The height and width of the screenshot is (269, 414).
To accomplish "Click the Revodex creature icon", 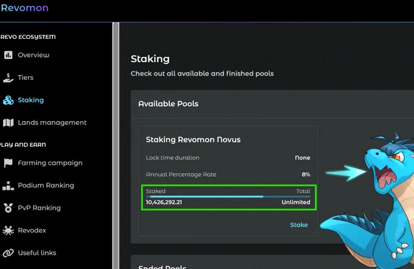I will pyautogui.click(x=8, y=231).
